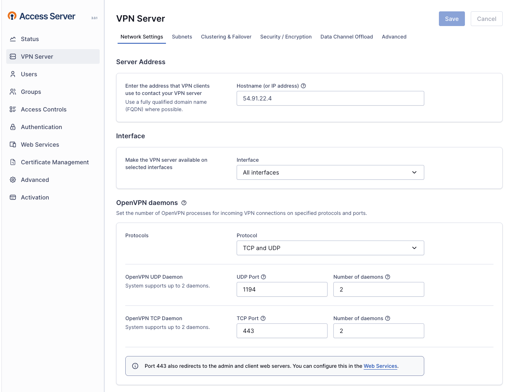Click the Status chart icon in sidebar
Viewport: 514px width, 392px height.
pos(13,39)
